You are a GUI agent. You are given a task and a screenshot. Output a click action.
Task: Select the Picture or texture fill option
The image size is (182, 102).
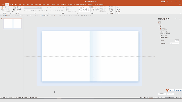tap(160, 33)
